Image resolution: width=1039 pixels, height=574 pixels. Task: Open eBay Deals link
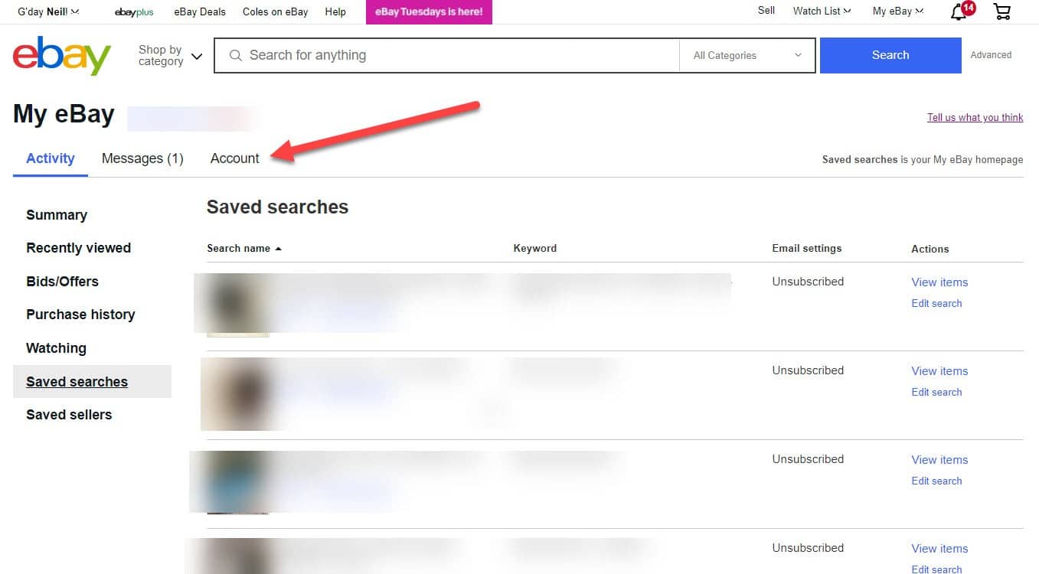[x=200, y=11]
